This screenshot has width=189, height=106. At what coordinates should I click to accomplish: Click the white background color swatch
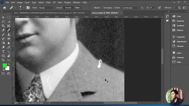click(8, 69)
